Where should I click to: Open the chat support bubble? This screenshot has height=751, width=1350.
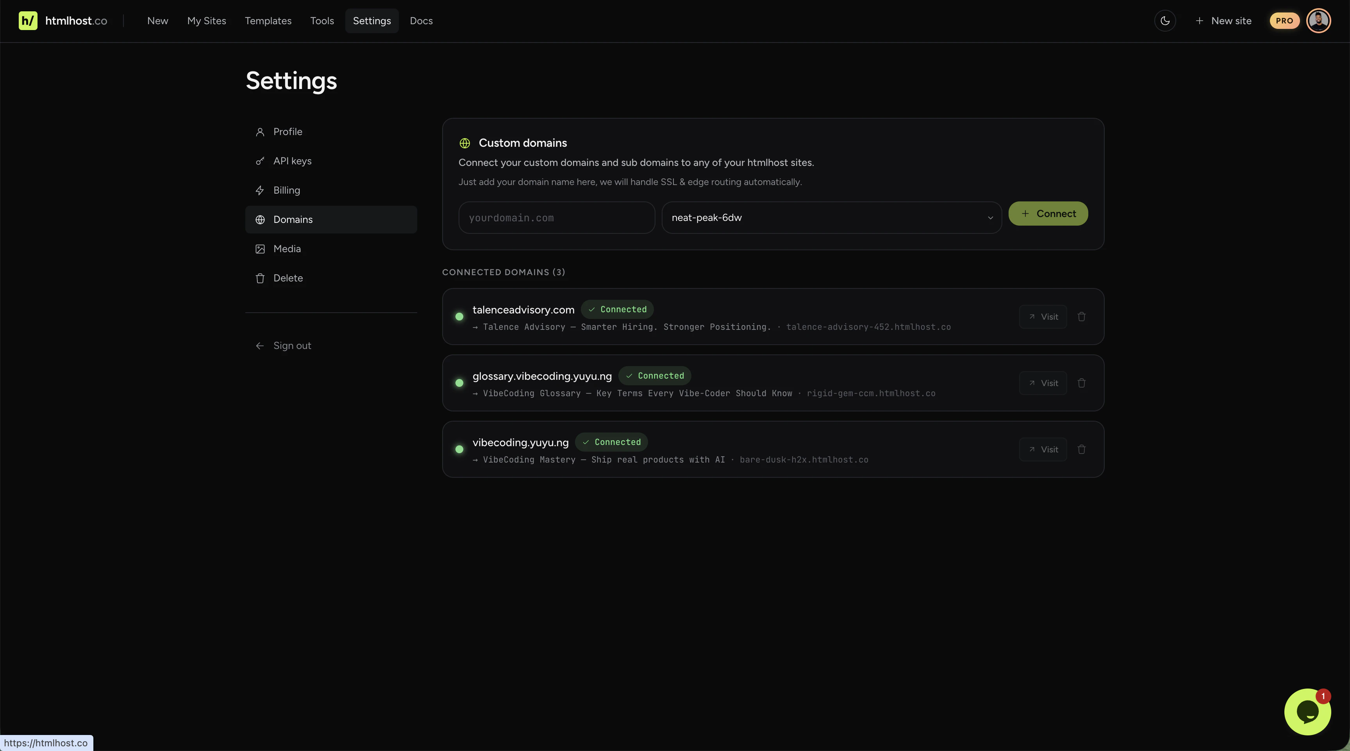1307,712
